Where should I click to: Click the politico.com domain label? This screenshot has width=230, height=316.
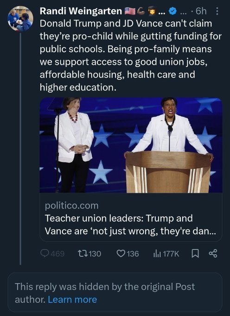(72, 205)
